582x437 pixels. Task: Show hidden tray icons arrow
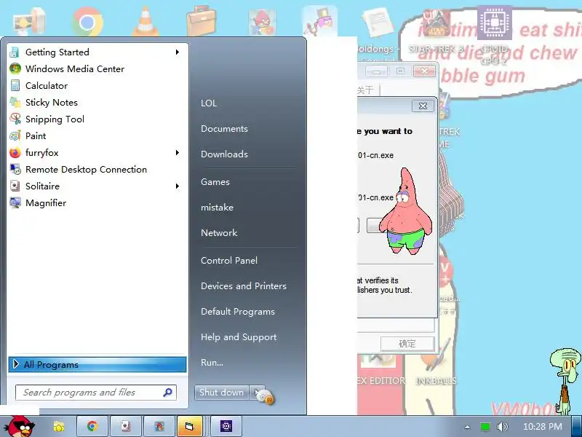(467, 427)
